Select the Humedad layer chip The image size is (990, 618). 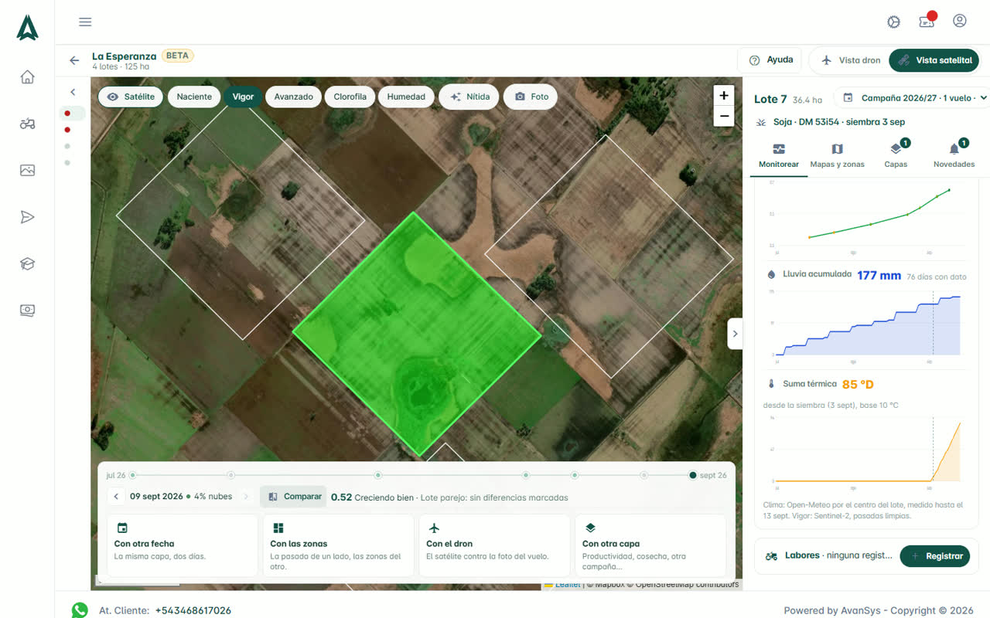[406, 97]
